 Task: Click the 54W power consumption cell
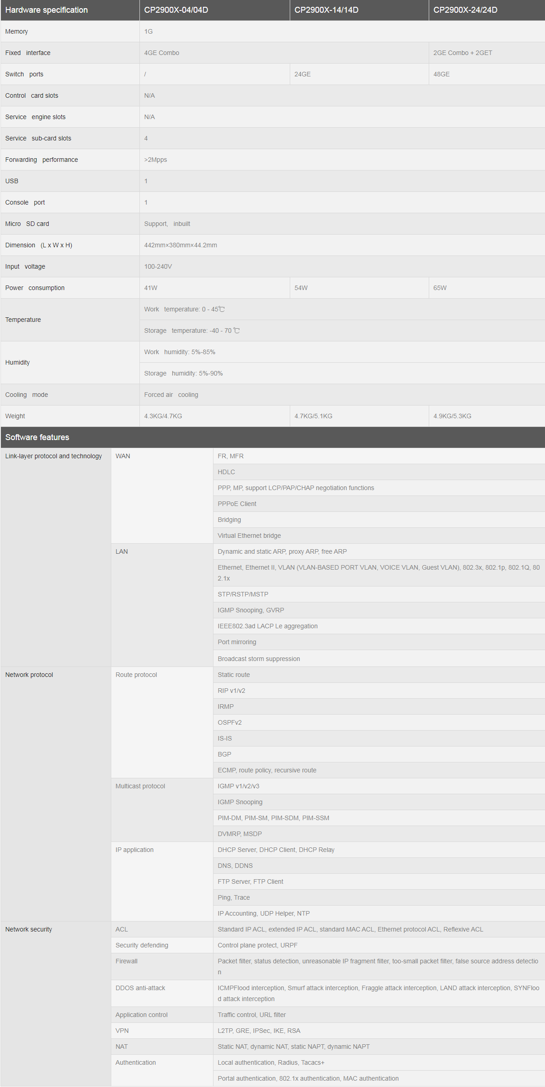[x=359, y=288]
